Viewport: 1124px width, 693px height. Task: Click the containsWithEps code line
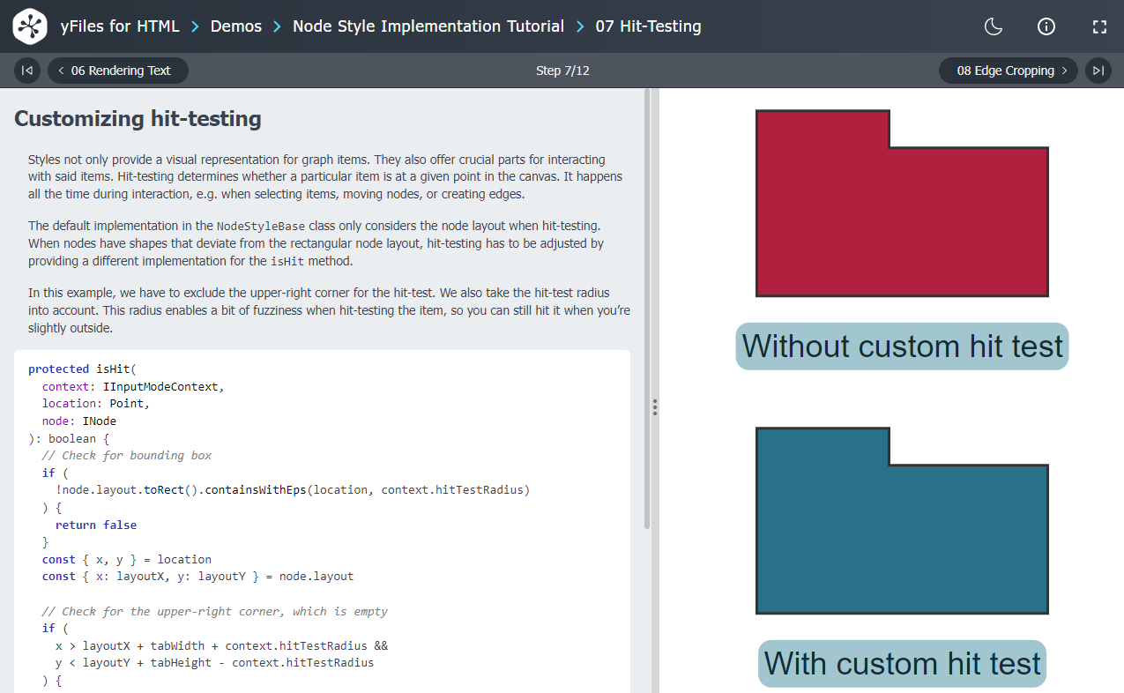tap(293, 489)
